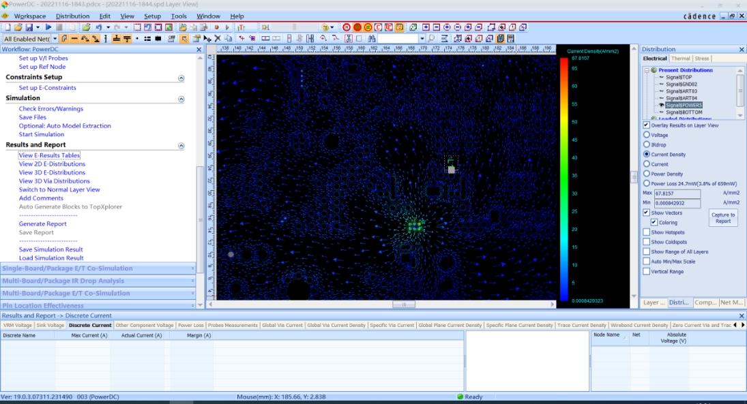Save workspace with the floppy disk icon
The image size is (747, 404).
tap(29, 27)
